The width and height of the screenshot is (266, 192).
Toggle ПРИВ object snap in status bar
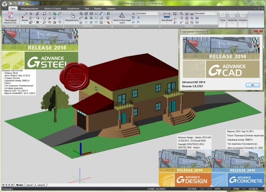(x=236, y=189)
